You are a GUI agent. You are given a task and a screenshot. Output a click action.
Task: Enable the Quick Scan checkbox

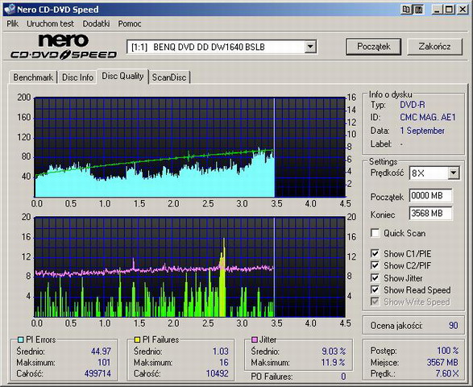coord(375,233)
